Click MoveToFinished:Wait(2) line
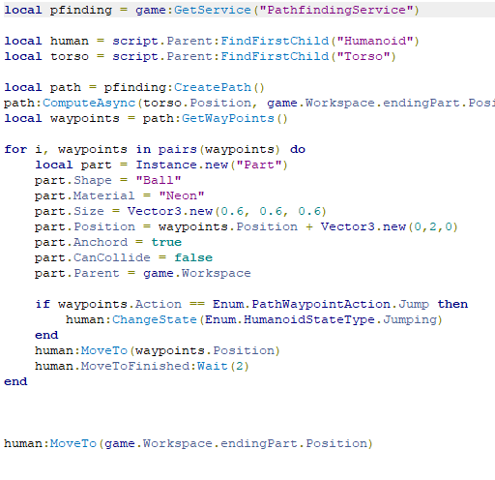Screen dimensions: 495x480 pyautogui.click(x=142, y=366)
